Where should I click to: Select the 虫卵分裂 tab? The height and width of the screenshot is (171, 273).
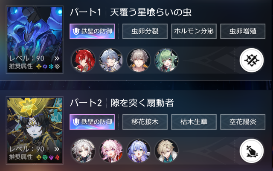(145, 32)
